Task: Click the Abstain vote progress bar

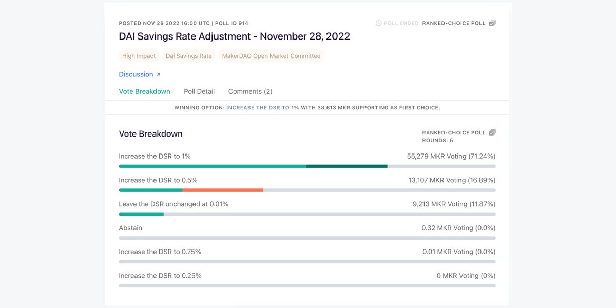Action: coord(307,238)
